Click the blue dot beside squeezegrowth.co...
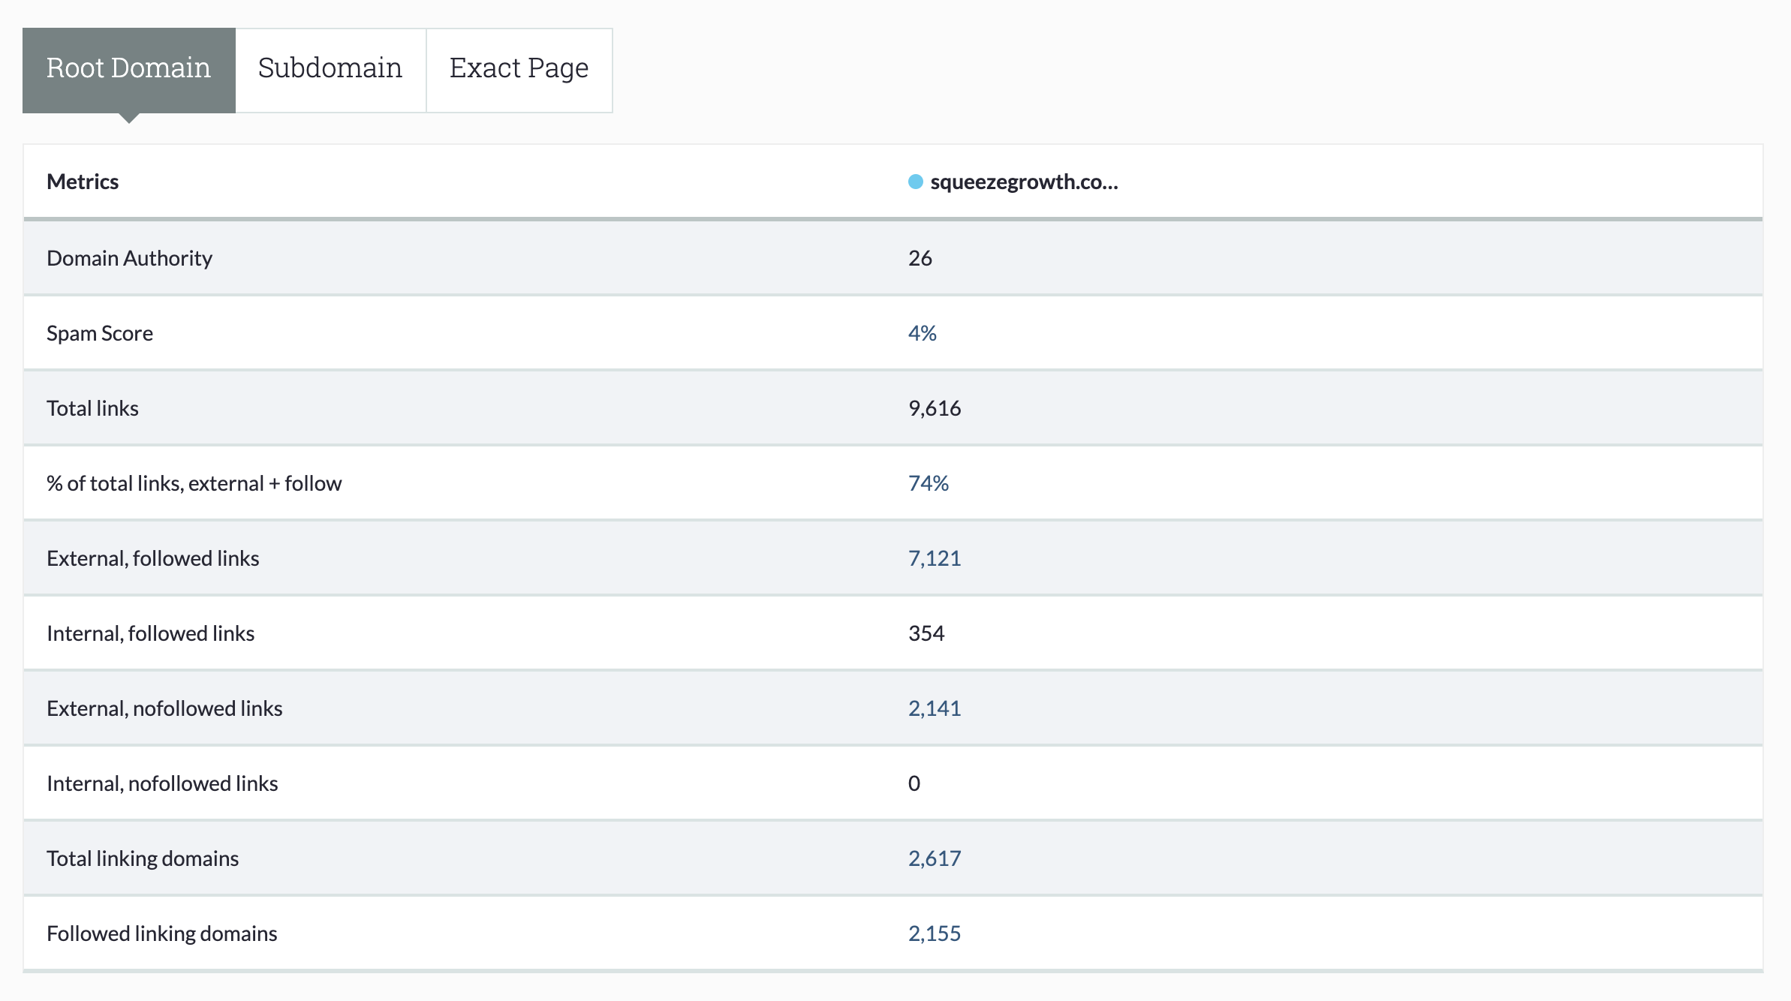1791x1001 pixels. [x=915, y=182]
